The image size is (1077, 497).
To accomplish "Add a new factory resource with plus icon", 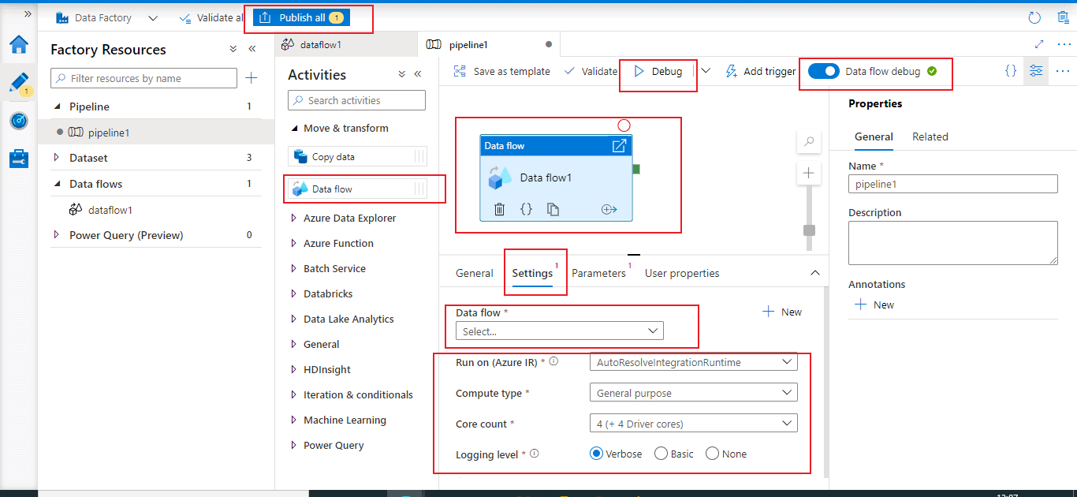I will coord(251,78).
